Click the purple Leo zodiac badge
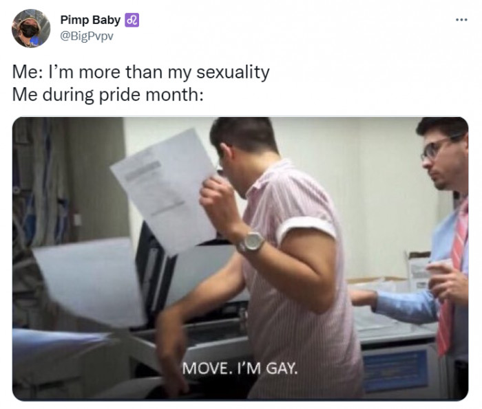 tap(132, 20)
